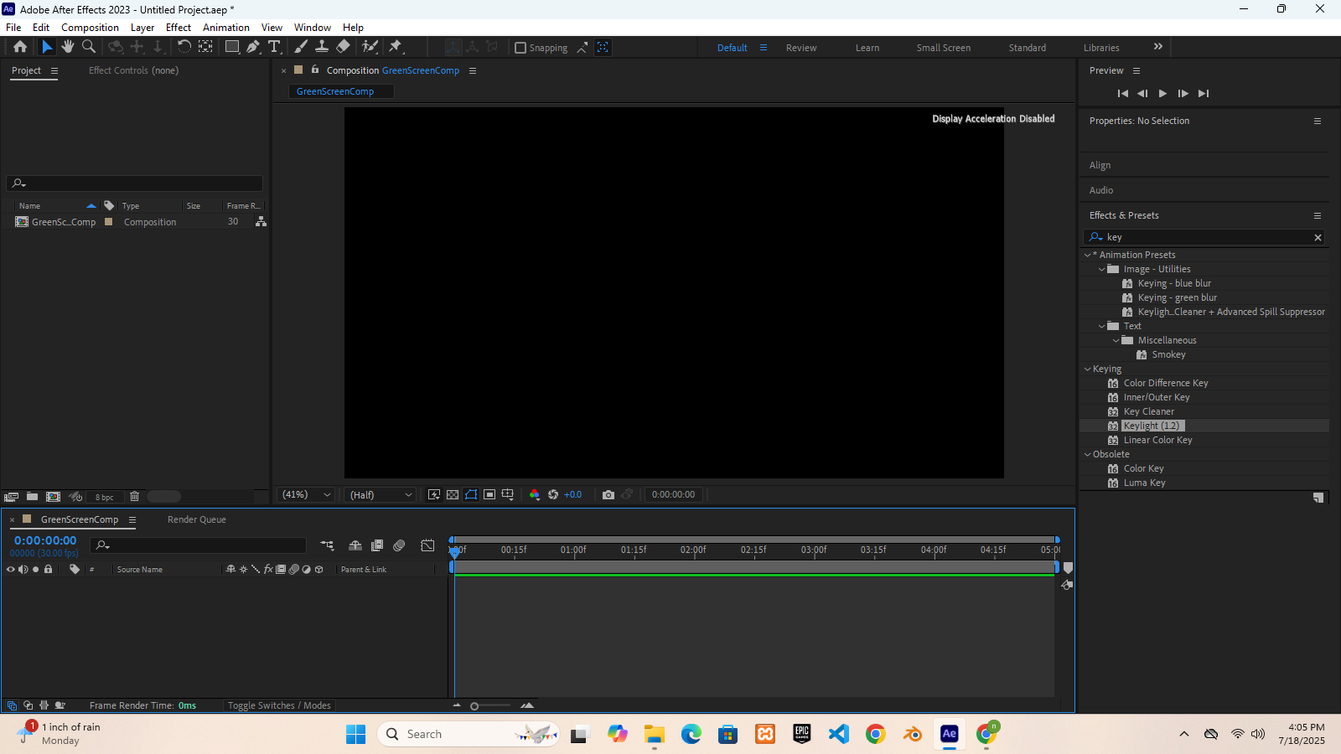This screenshot has width=1341, height=754.
Task: Open the Animation menu
Action: (x=226, y=28)
